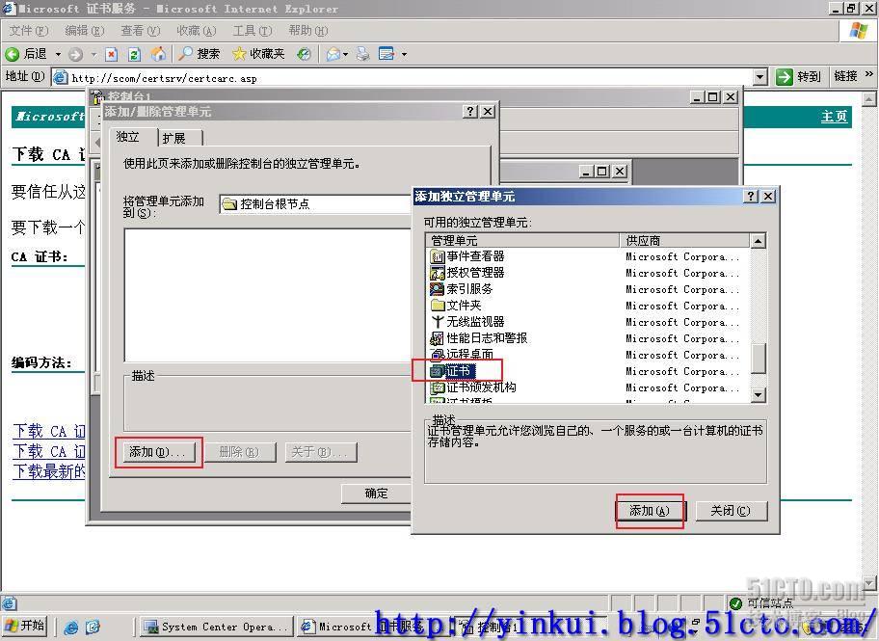This screenshot has height=641, width=879.
Task: Open the Edit (编辑) menu
Action: [x=84, y=31]
